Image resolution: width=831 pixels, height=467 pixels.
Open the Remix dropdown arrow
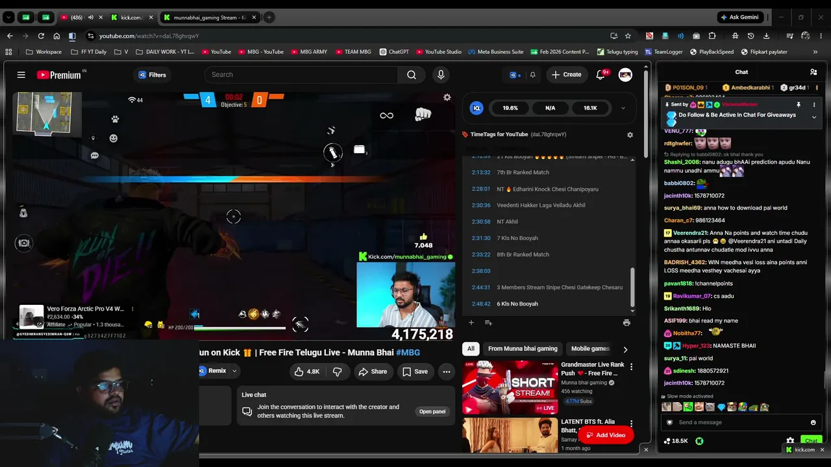(x=234, y=371)
